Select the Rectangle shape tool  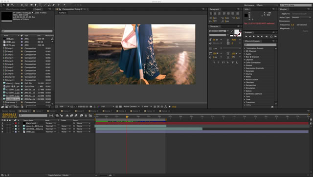31,5
